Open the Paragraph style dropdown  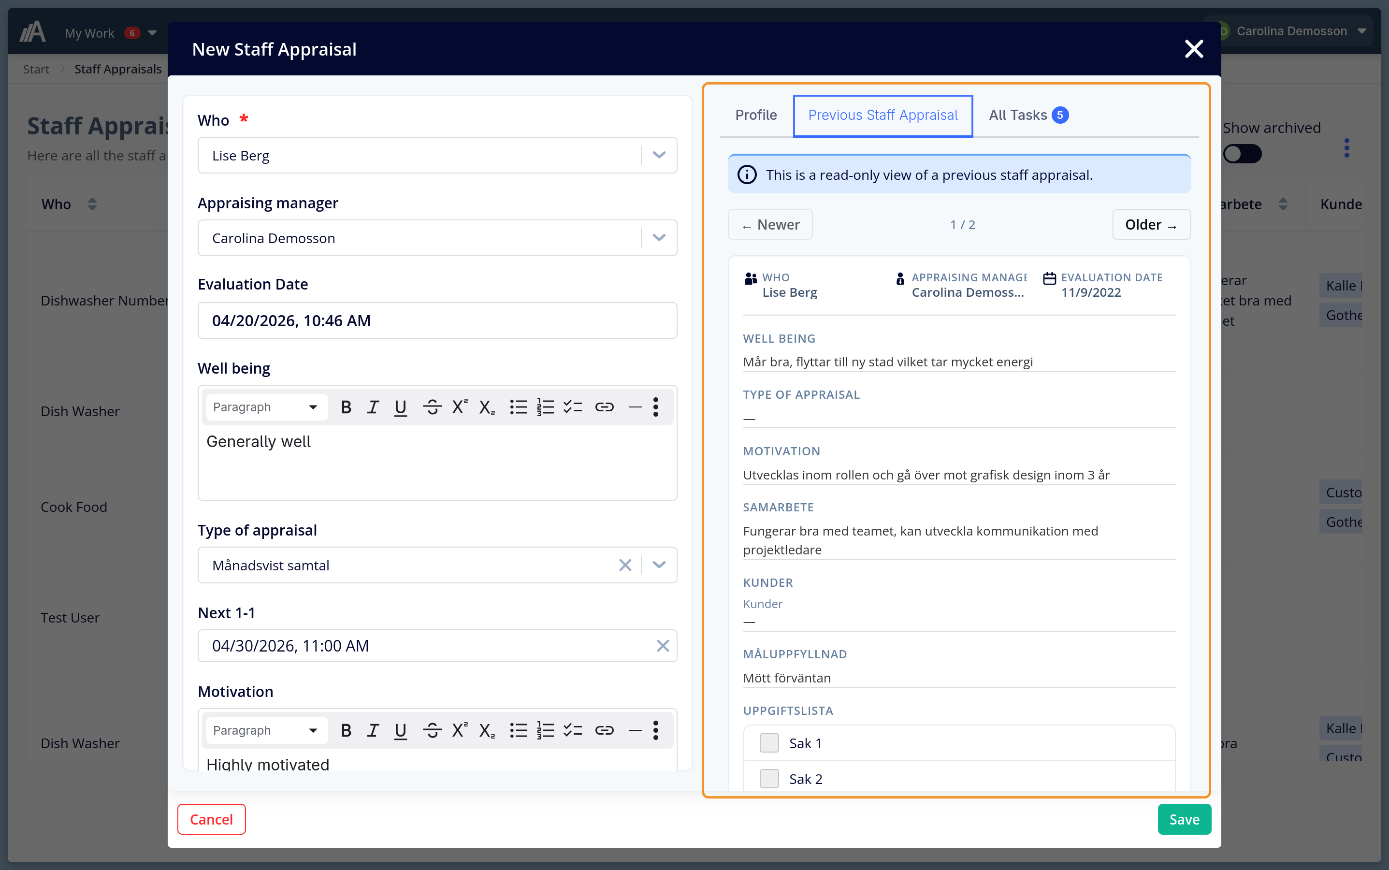(x=265, y=407)
